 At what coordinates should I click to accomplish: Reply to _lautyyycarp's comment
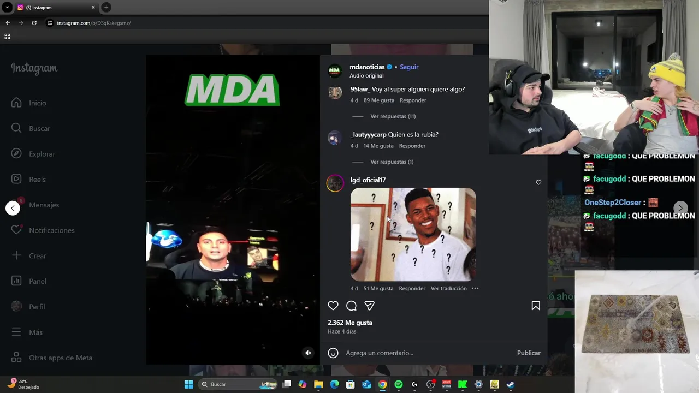click(412, 146)
